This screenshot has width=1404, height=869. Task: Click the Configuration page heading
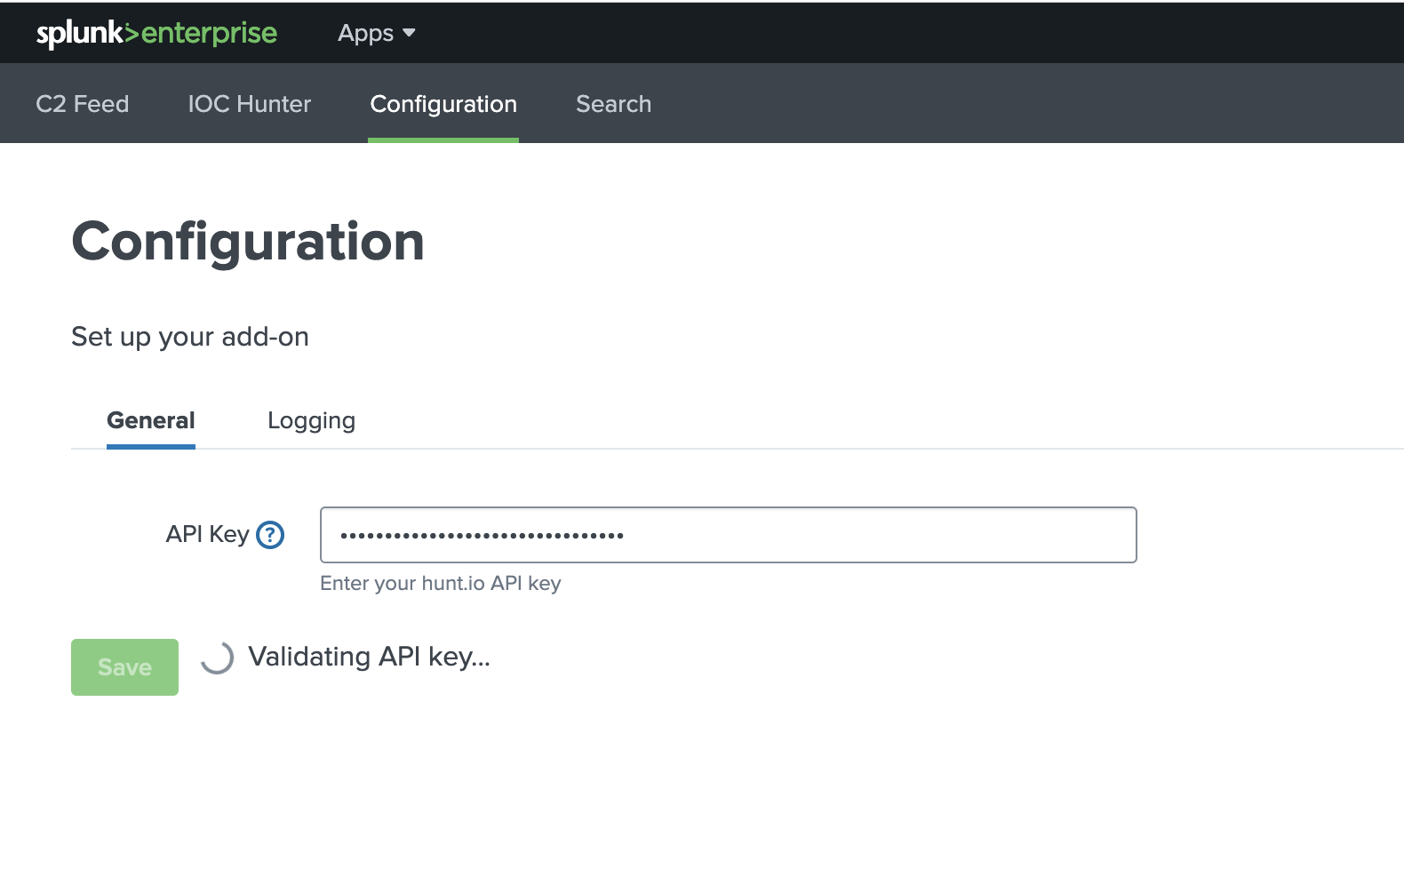pos(248,242)
